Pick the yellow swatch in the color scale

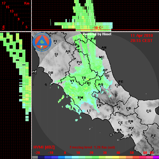[x=116, y=157]
